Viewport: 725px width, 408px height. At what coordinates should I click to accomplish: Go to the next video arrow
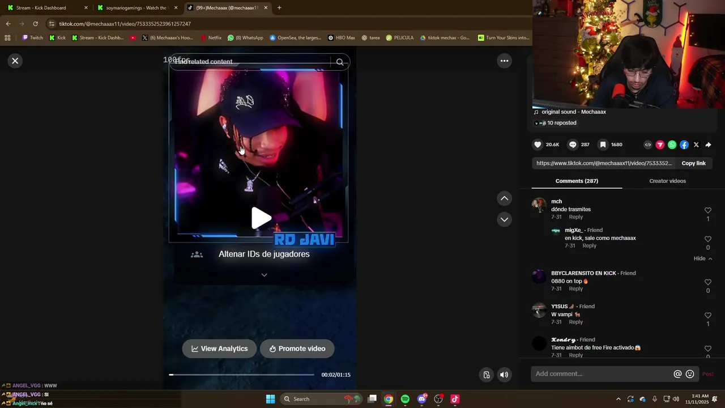click(504, 219)
